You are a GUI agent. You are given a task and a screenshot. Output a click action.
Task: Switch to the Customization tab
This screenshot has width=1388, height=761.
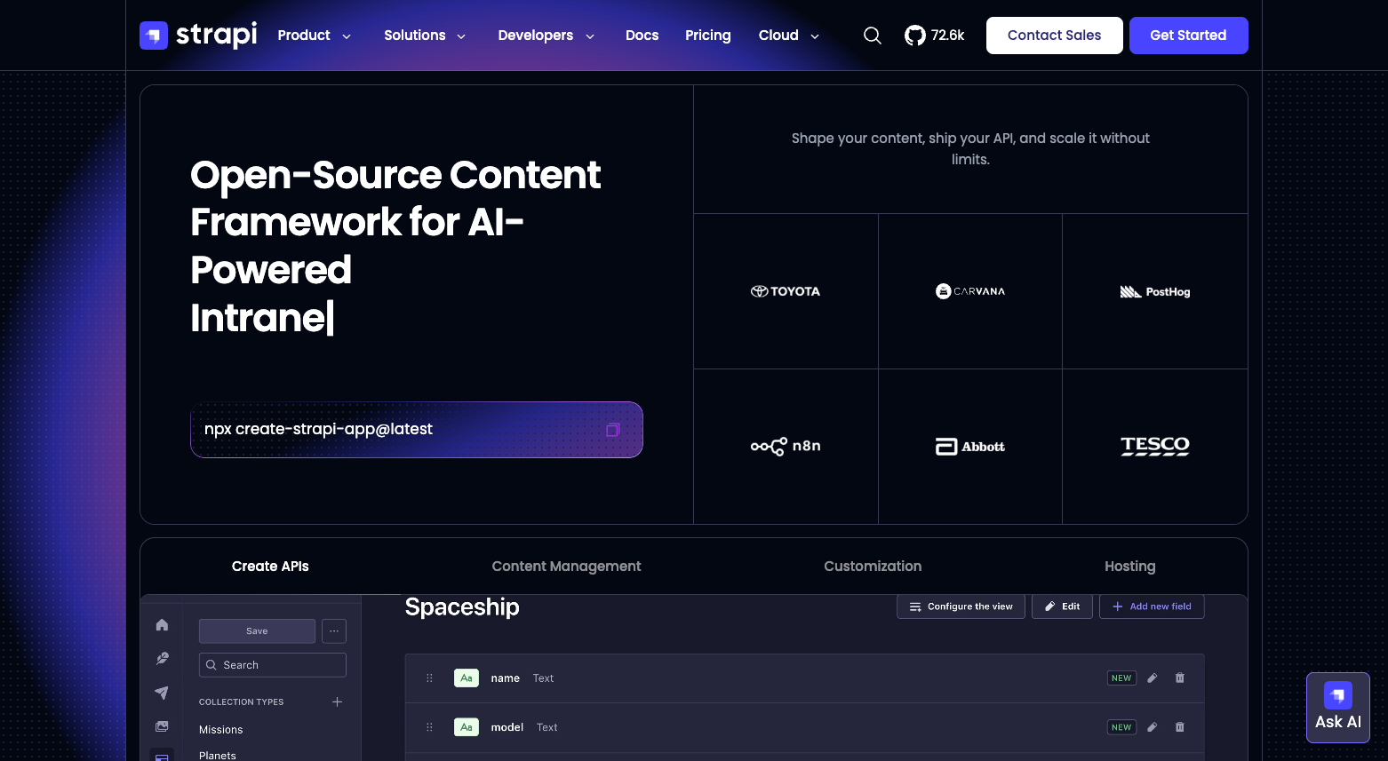click(x=873, y=567)
